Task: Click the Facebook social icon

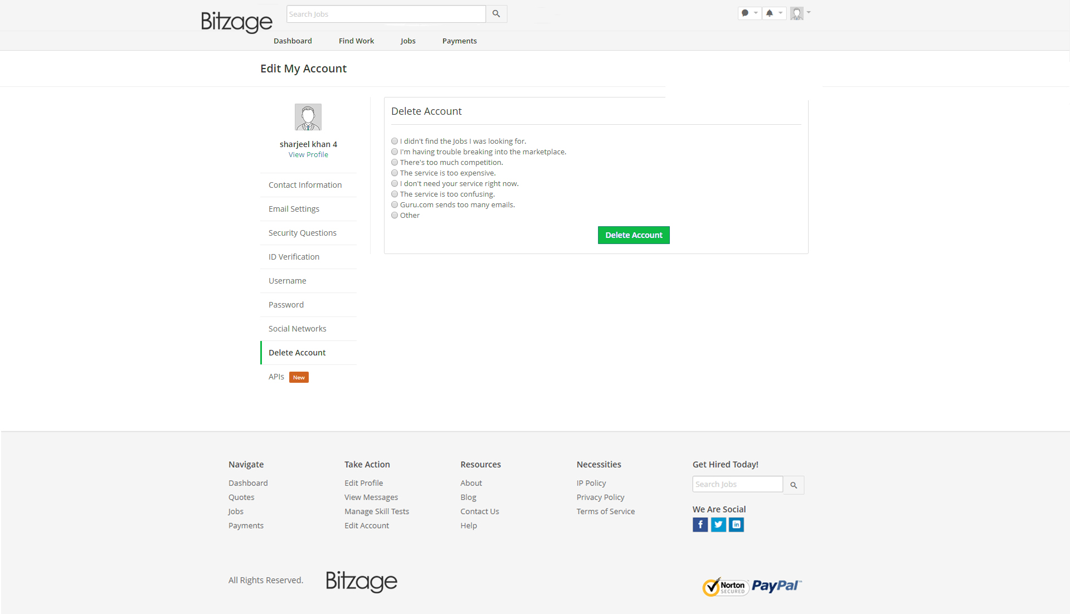Action: pyautogui.click(x=700, y=524)
